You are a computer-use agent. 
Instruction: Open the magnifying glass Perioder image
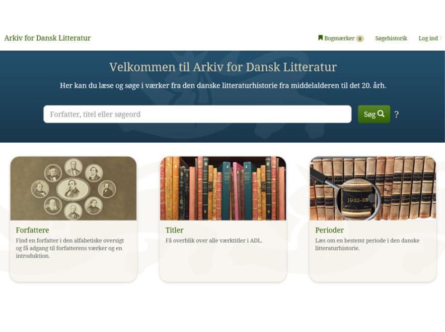(372, 188)
